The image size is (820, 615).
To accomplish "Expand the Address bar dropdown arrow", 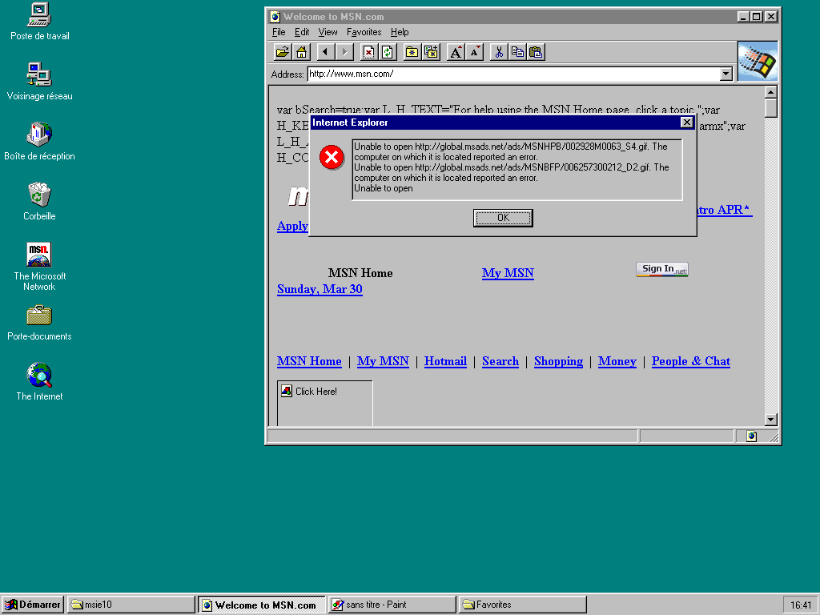I will pyautogui.click(x=726, y=74).
